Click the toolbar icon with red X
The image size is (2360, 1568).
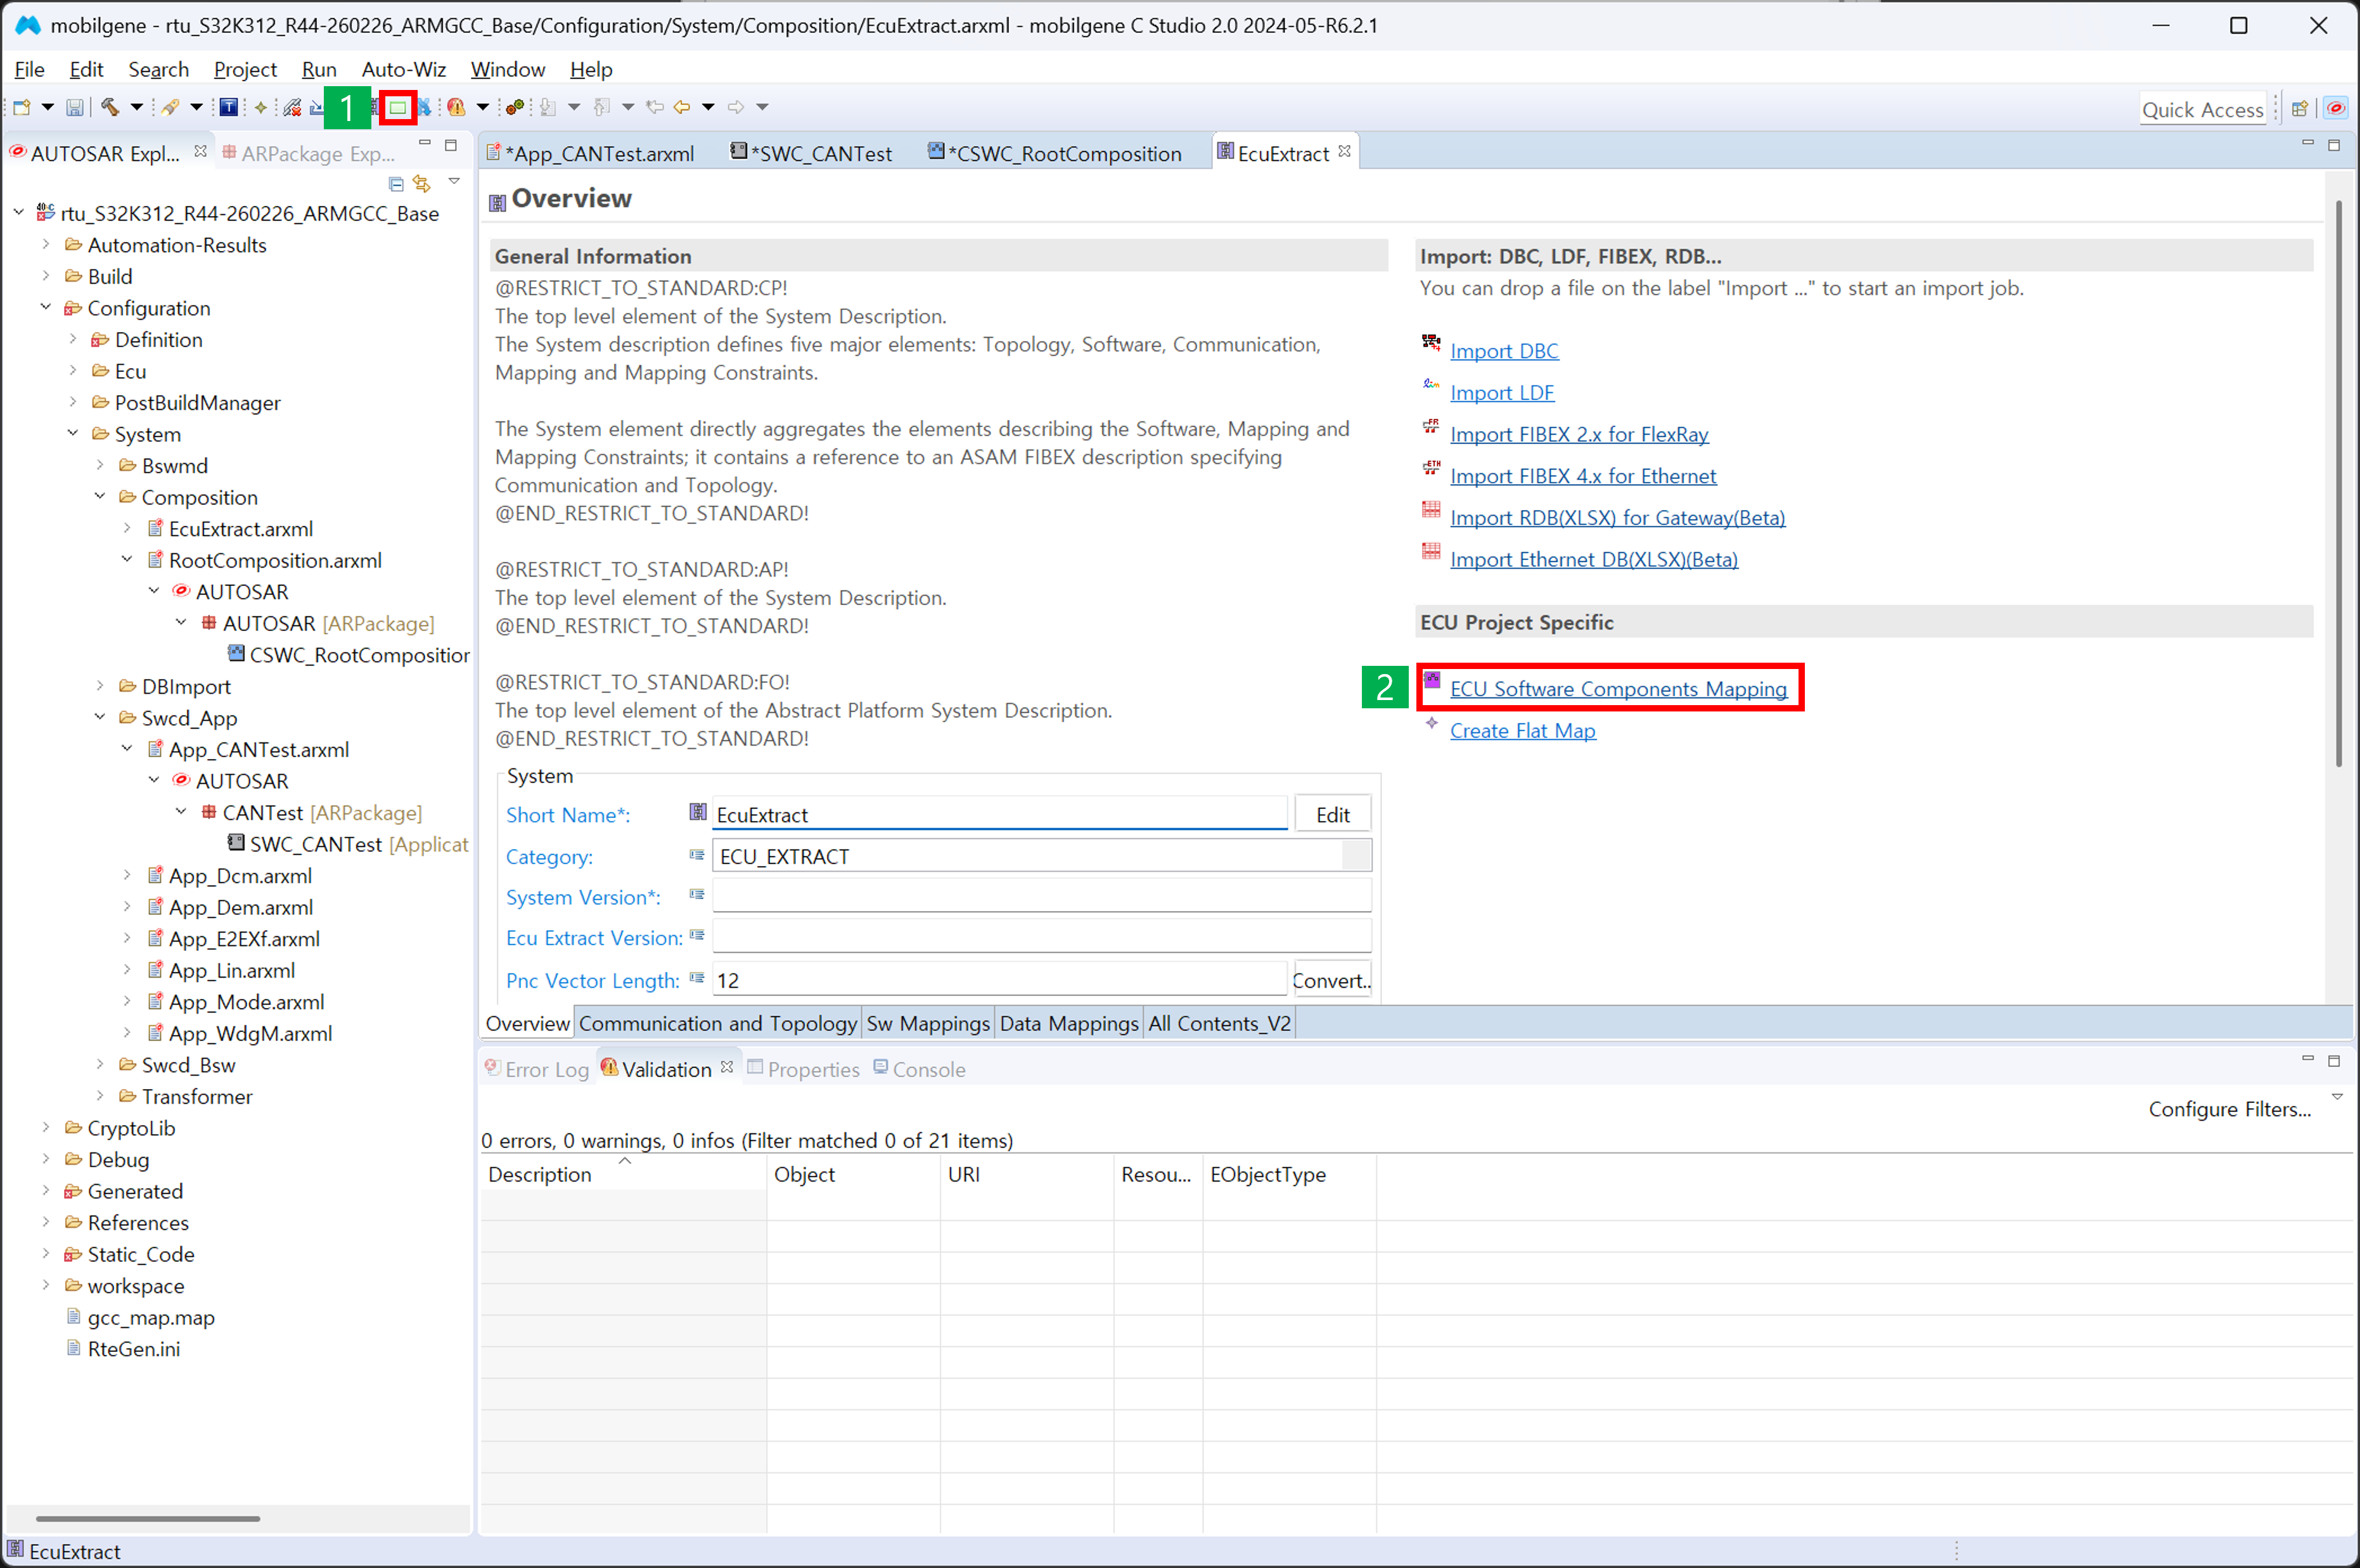(x=292, y=107)
